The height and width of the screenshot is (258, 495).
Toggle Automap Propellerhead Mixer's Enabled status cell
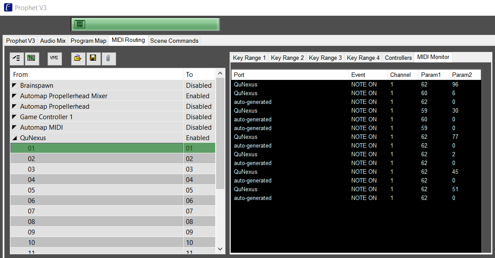click(199, 96)
